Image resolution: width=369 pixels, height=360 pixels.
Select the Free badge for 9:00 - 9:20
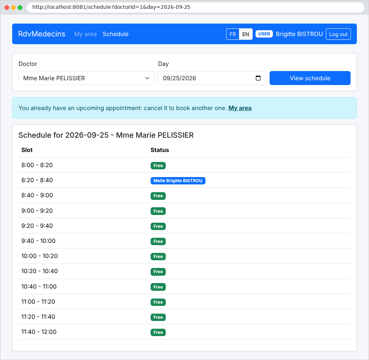click(158, 211)
